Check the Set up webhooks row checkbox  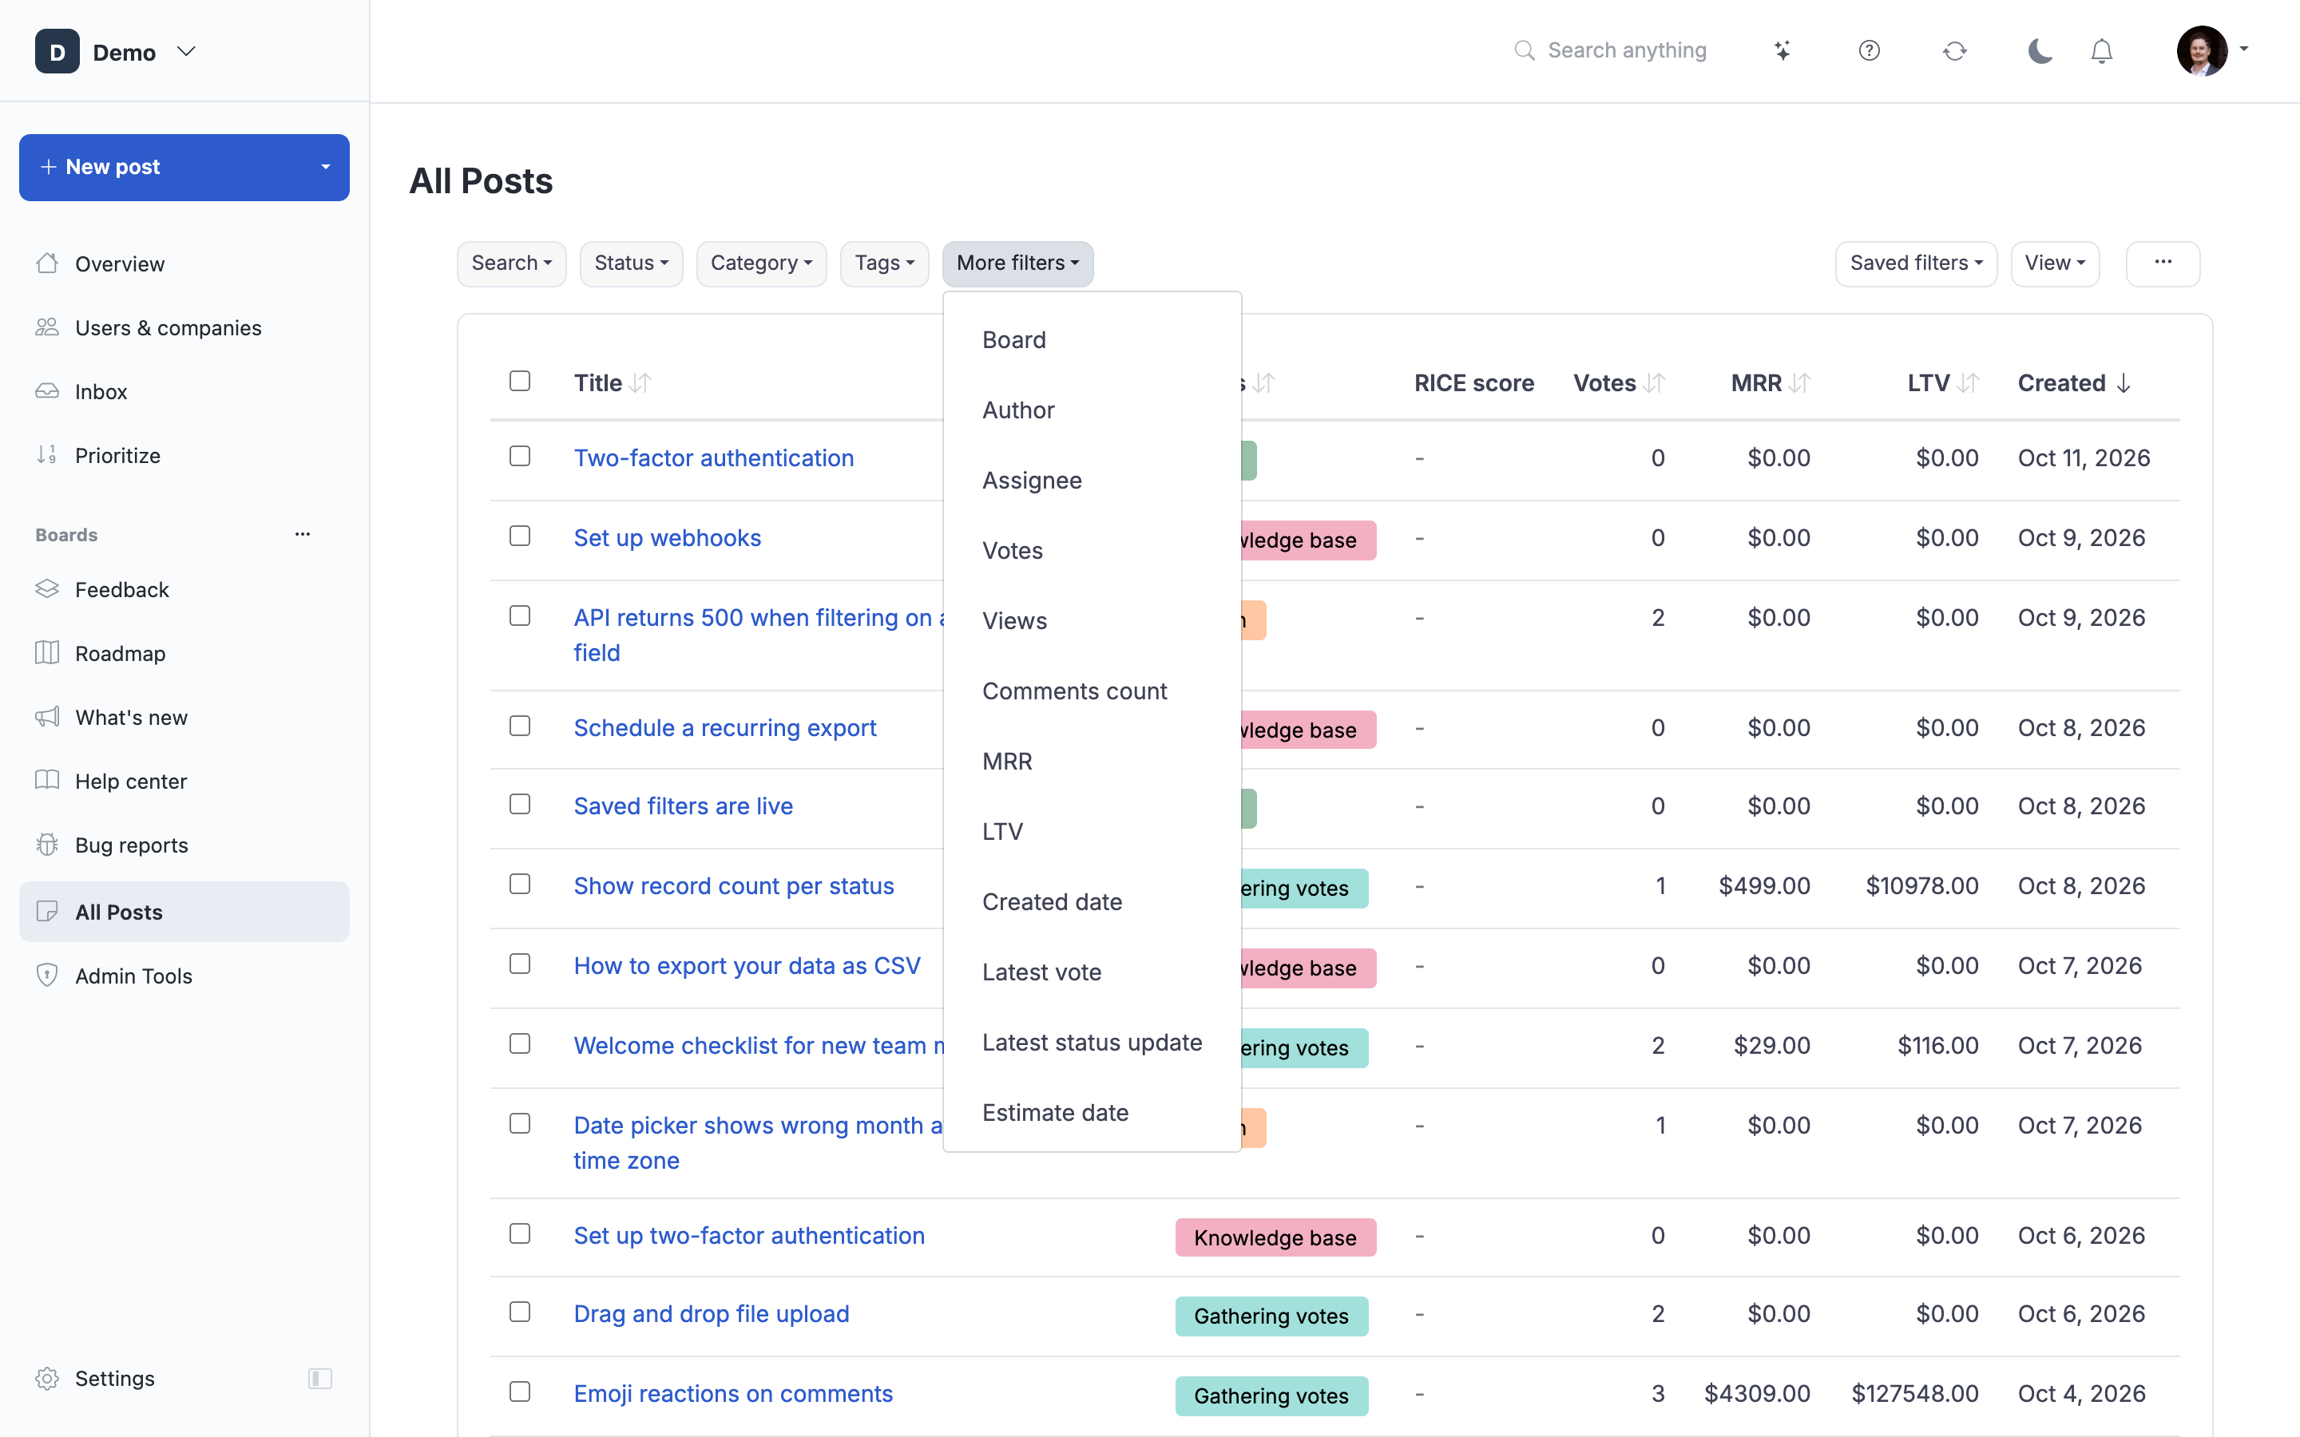[x=520, y=536]
